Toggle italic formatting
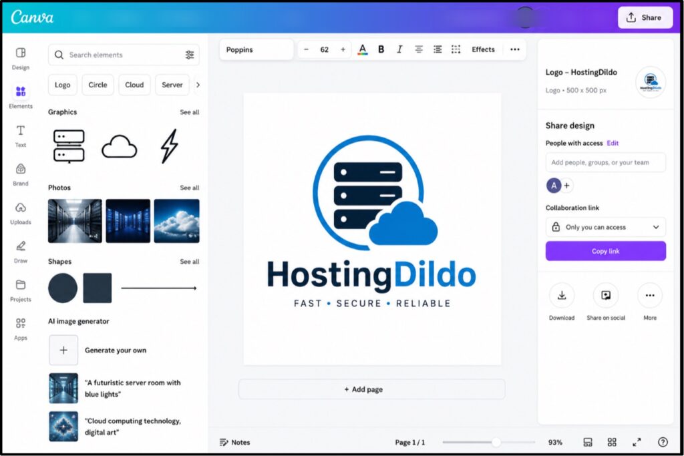The image size is (684, 456). (x=399, y=49)
